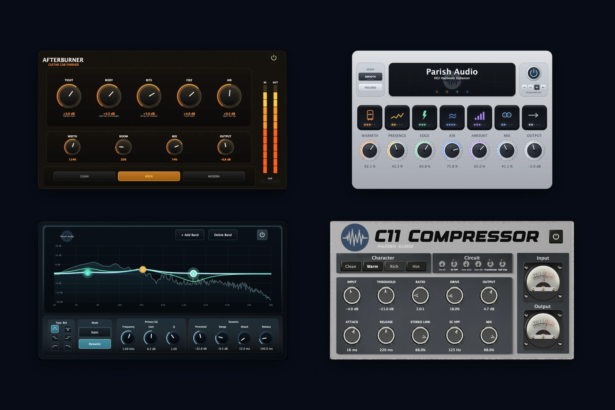
Task: Switch compressor Character to Rich
Action: point(394,266)
